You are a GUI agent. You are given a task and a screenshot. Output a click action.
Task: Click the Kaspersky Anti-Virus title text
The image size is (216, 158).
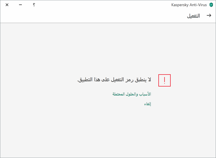[x=189, y=5]
